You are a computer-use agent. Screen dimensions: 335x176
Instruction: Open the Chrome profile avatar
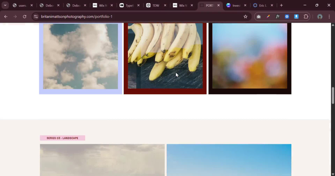[x=320, y=17]
